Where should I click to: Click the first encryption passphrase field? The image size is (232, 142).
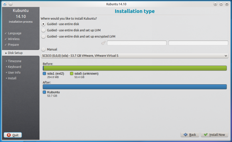click(x=137, y=43)
